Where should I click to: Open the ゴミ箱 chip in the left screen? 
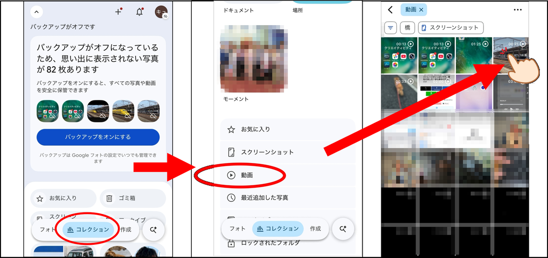point(132,198)
